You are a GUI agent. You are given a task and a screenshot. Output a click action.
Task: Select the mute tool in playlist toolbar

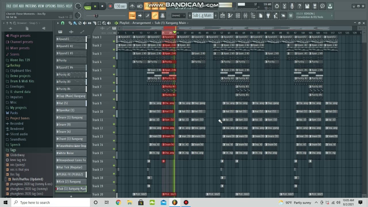(85, 23)
